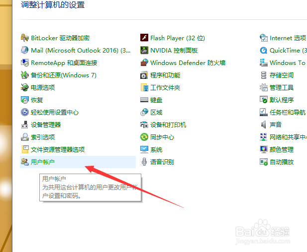The image size is (307, 252).
Task: Open the 语音识别 link
Action: point(162,162)
